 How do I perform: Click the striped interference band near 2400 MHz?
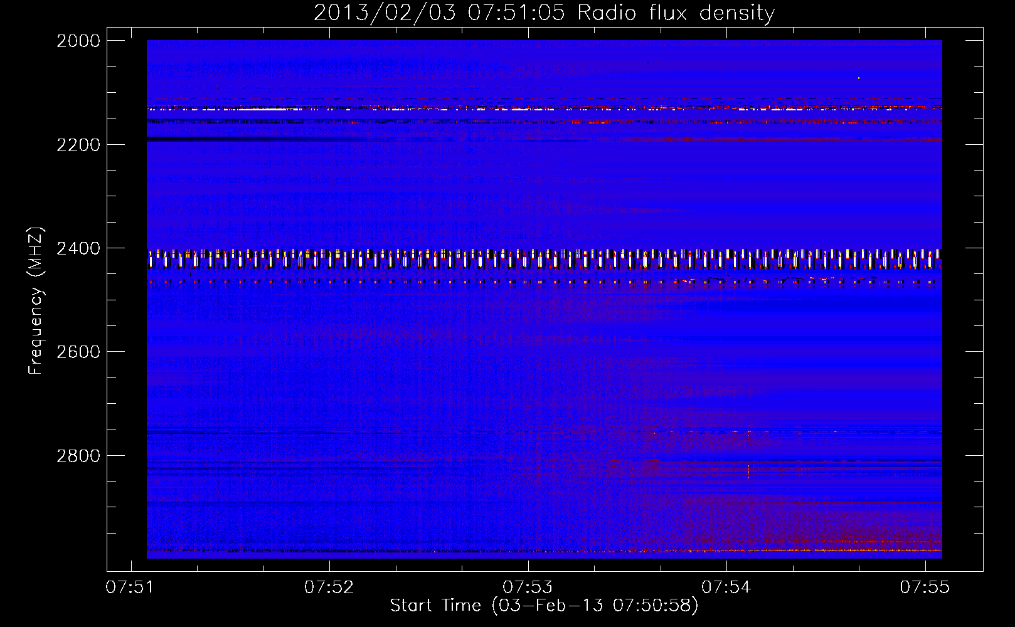pyautogui.click(x=545, y=259)
